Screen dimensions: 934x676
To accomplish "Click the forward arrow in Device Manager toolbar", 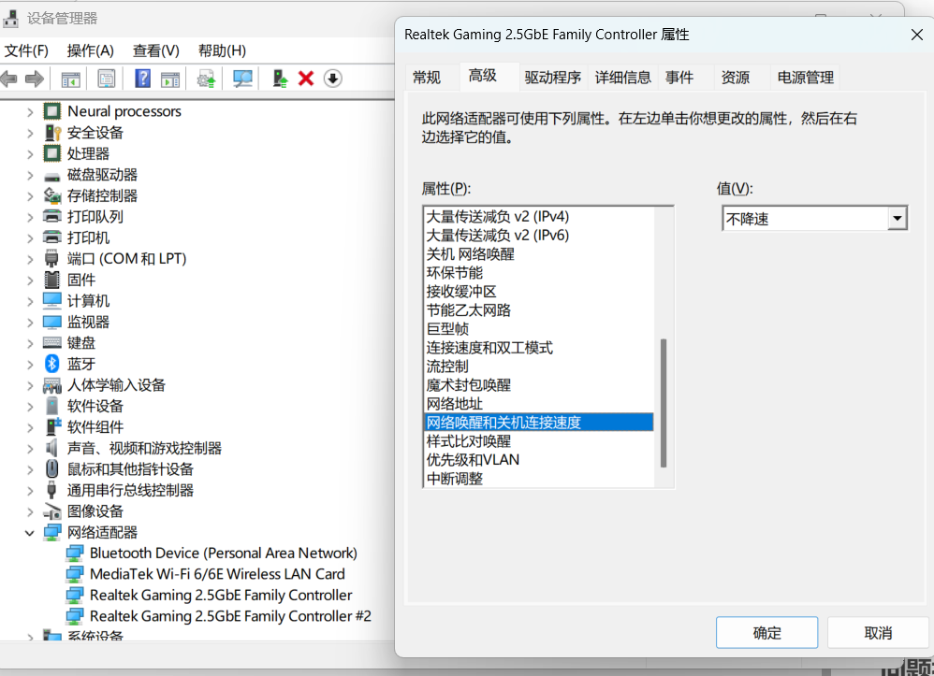I will coord(35,79).
